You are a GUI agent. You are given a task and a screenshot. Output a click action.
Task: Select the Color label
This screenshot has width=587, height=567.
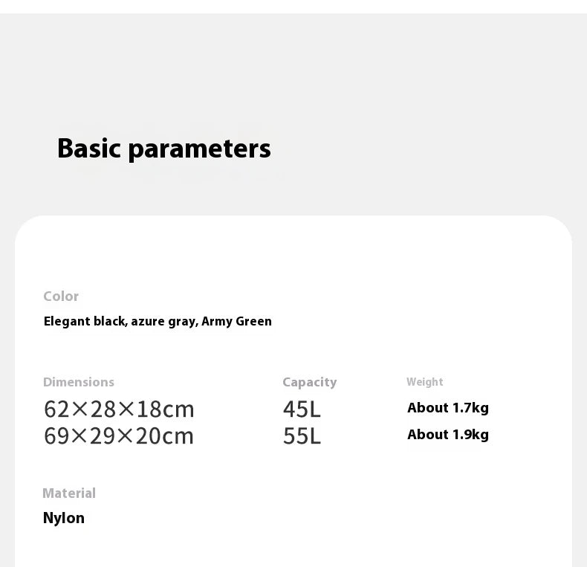[x=61, y=297]
